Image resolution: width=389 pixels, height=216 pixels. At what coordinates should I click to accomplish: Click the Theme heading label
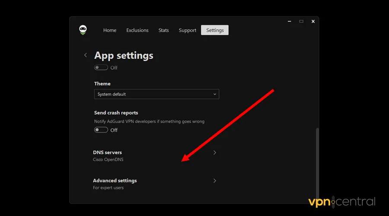coord(102,83)
